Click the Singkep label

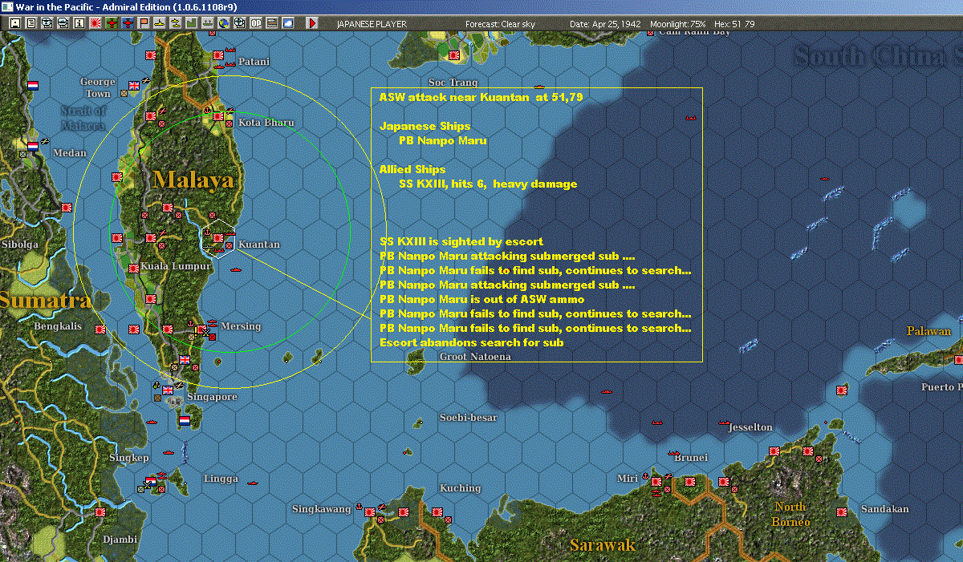pos(129,458)
